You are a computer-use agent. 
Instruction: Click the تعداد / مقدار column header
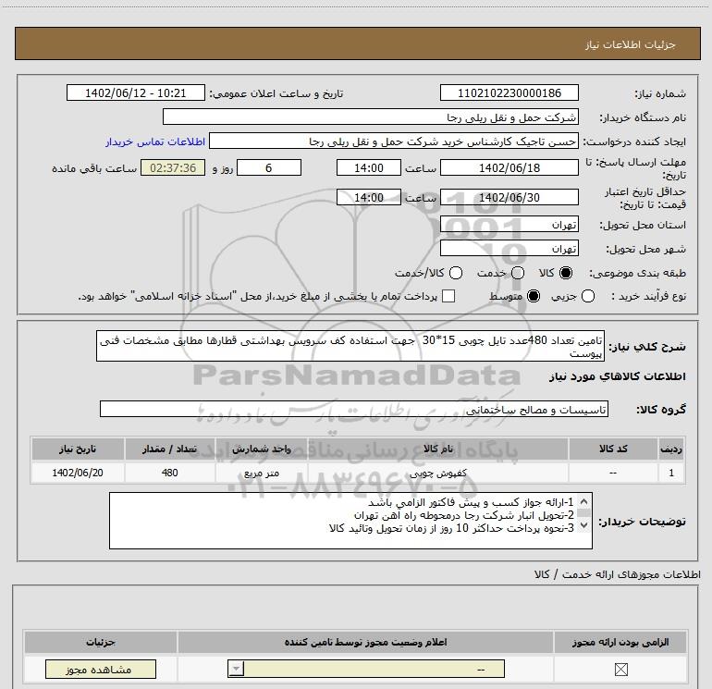tap(170, 449)
